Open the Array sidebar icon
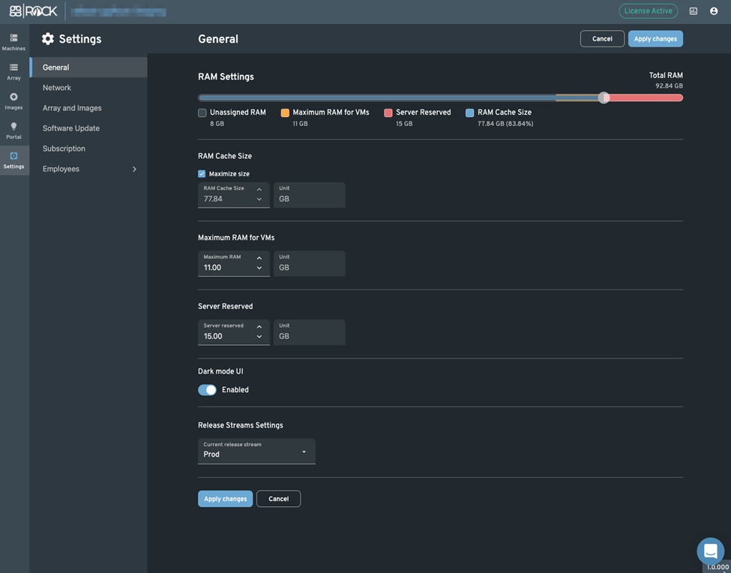Screen dimensions: 731x573 [x=13, y=71]
